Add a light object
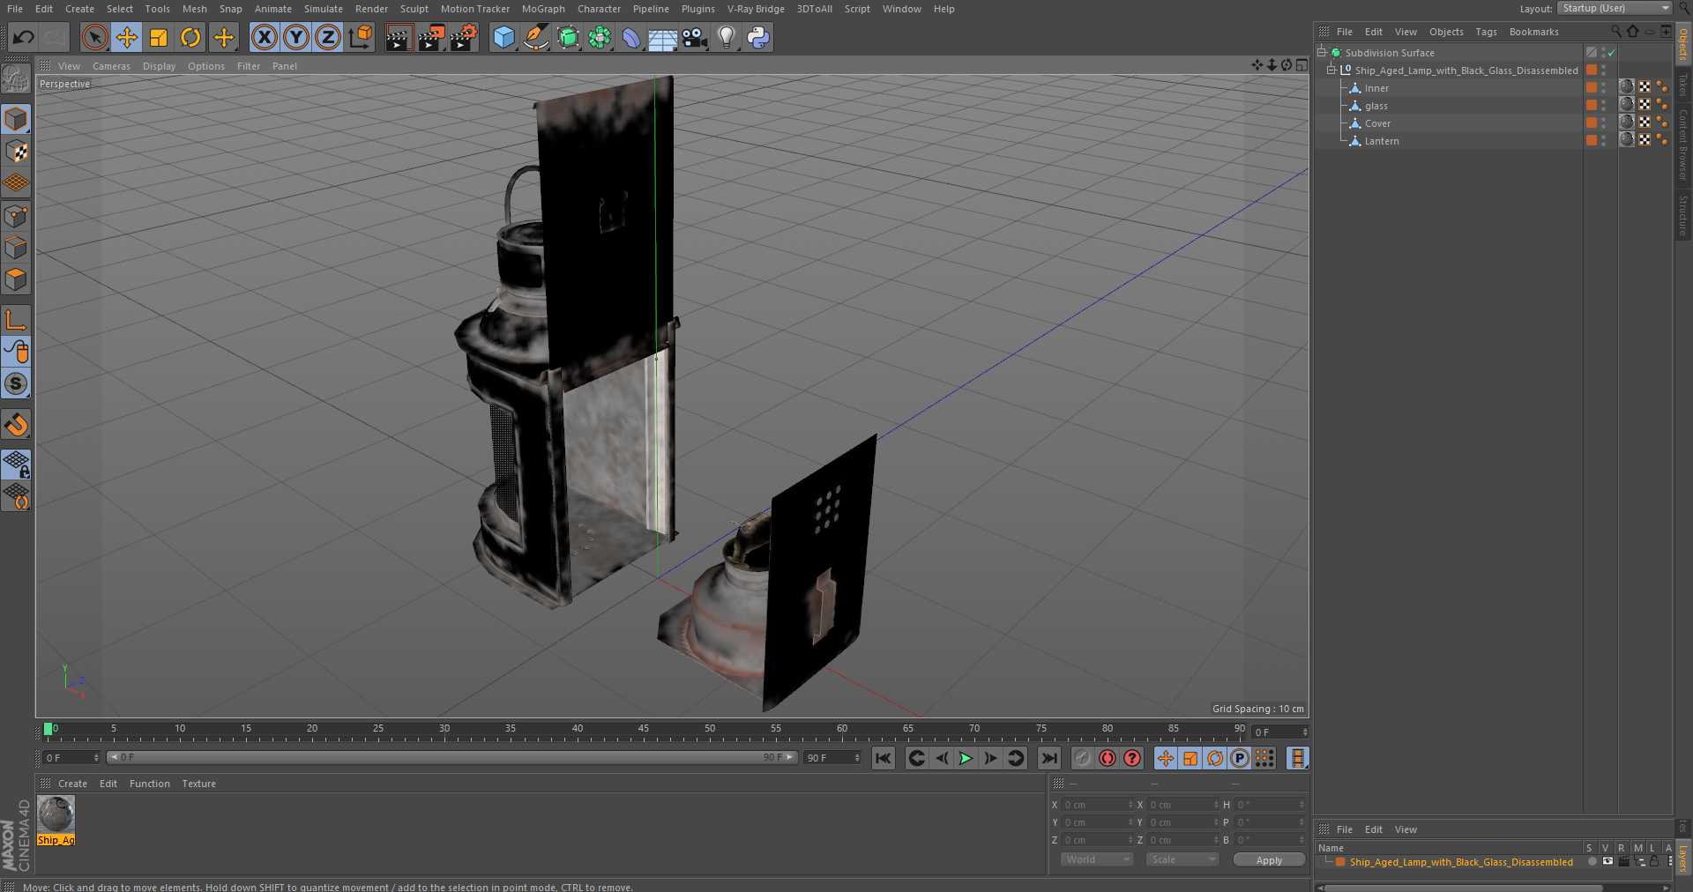1693x892 pixels. pos(727,37)
